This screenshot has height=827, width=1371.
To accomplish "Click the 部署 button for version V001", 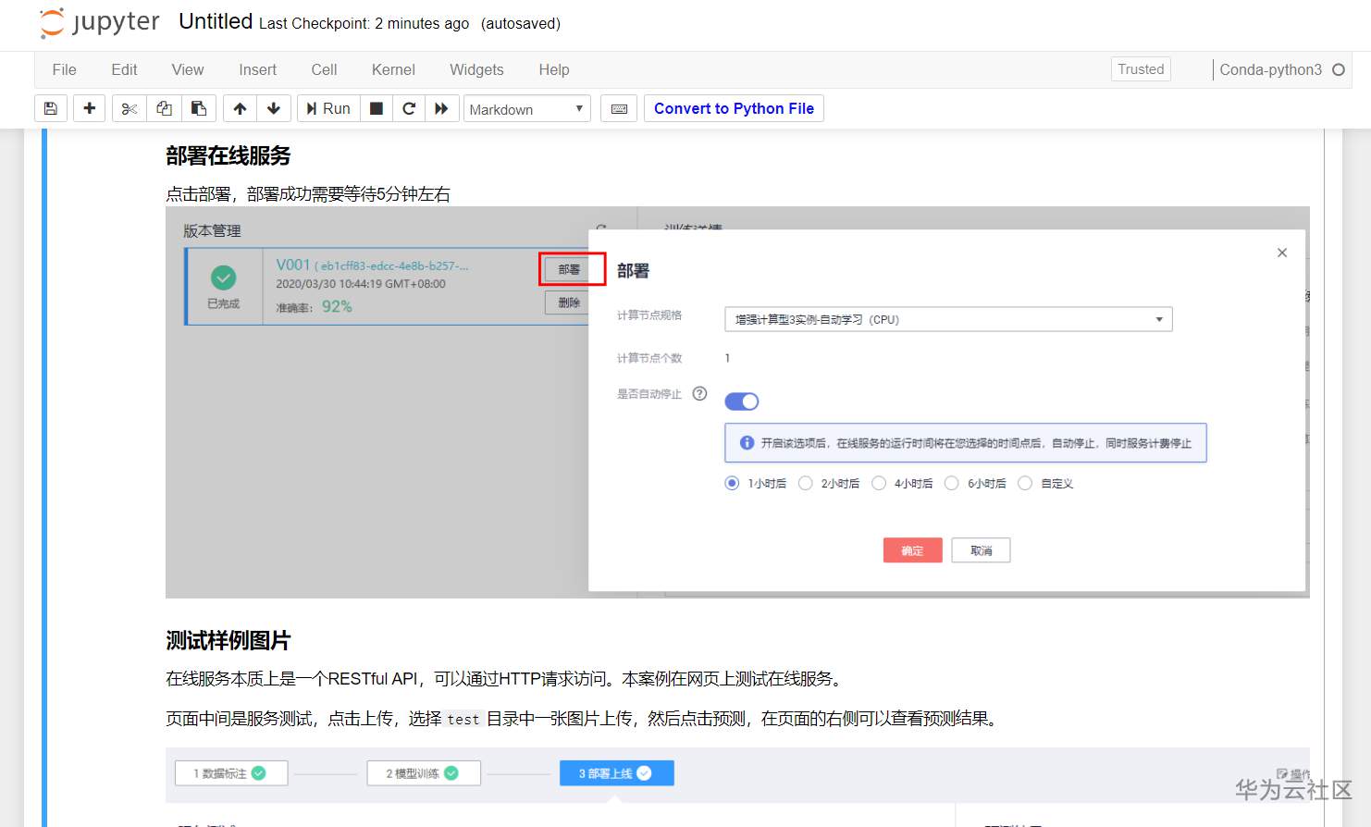I will (x=569, y=269).
